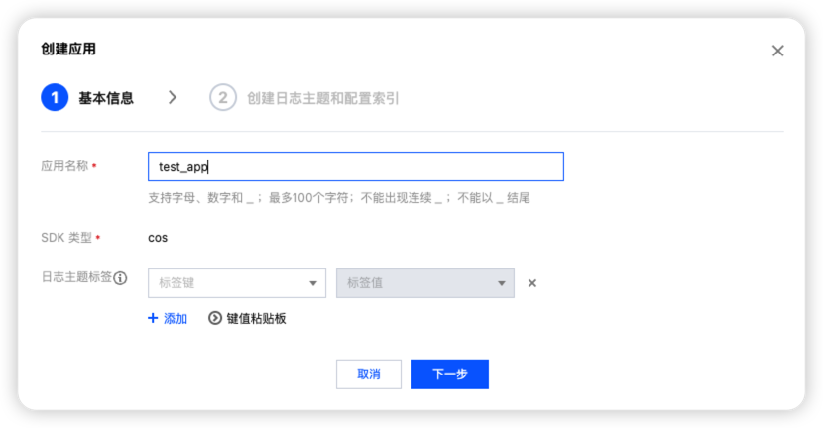Screen dimensions: 823x428
Task: Click the 添加 link to add a tag
Action: 176,318
